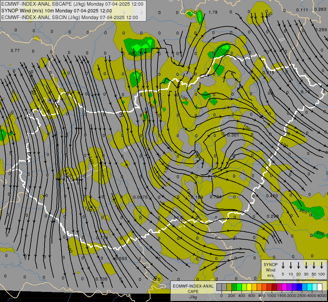Click the SBCAPE title line in header box

click(72, 4)
